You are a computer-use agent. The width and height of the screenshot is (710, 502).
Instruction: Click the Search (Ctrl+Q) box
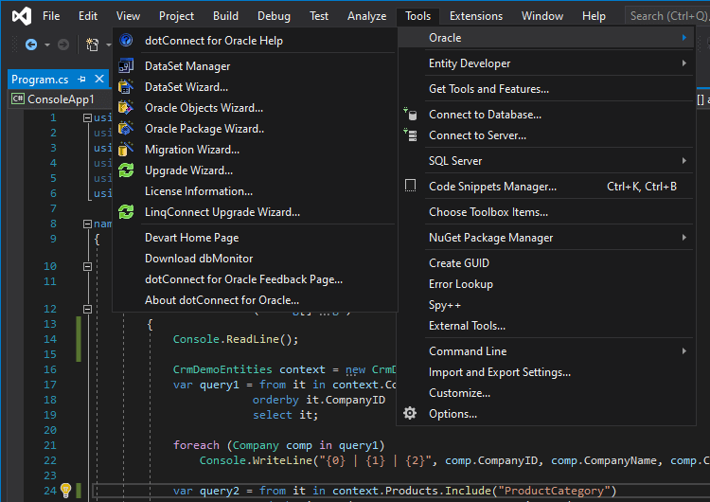pos(667,16)
